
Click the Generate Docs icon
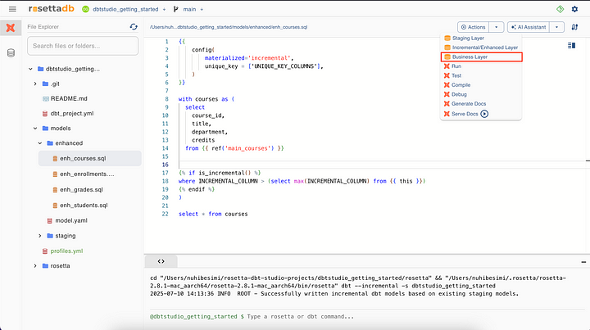tap(447, 104)
